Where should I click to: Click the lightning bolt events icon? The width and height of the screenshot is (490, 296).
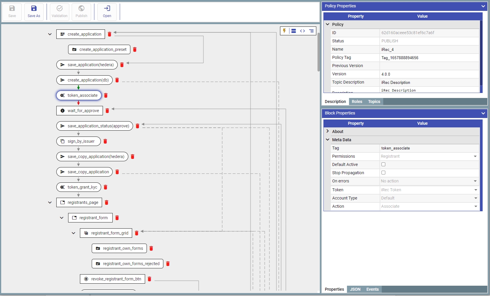point(284,31)
